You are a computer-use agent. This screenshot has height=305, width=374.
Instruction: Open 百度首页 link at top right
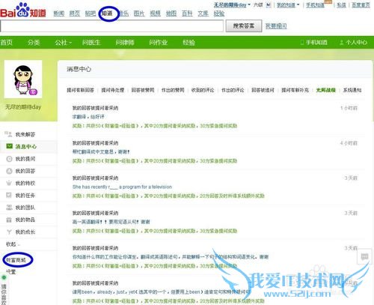(361, 4)
